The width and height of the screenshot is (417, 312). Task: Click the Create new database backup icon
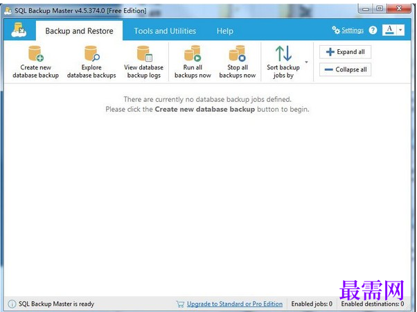click(x=36, y=53)
